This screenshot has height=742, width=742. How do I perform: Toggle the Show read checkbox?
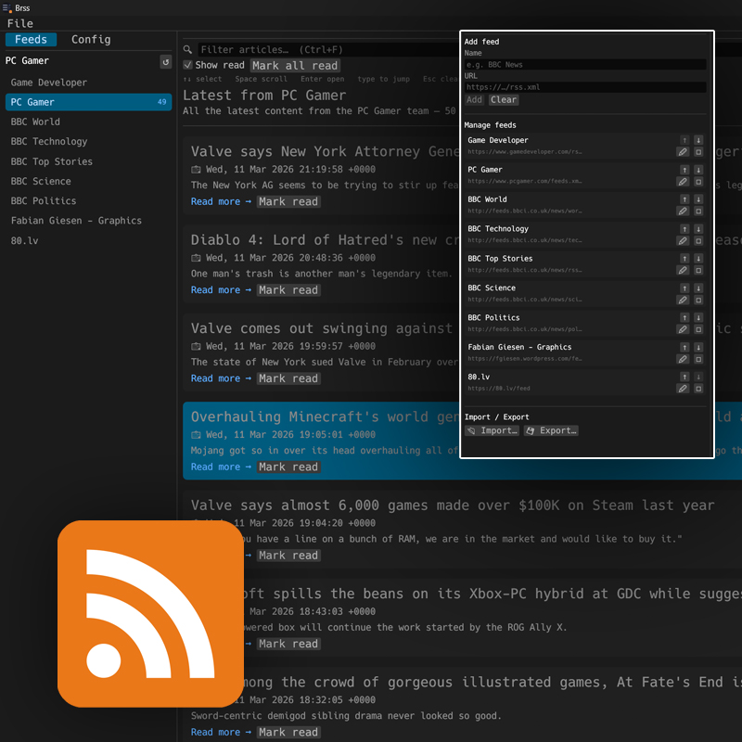(188, 65)
